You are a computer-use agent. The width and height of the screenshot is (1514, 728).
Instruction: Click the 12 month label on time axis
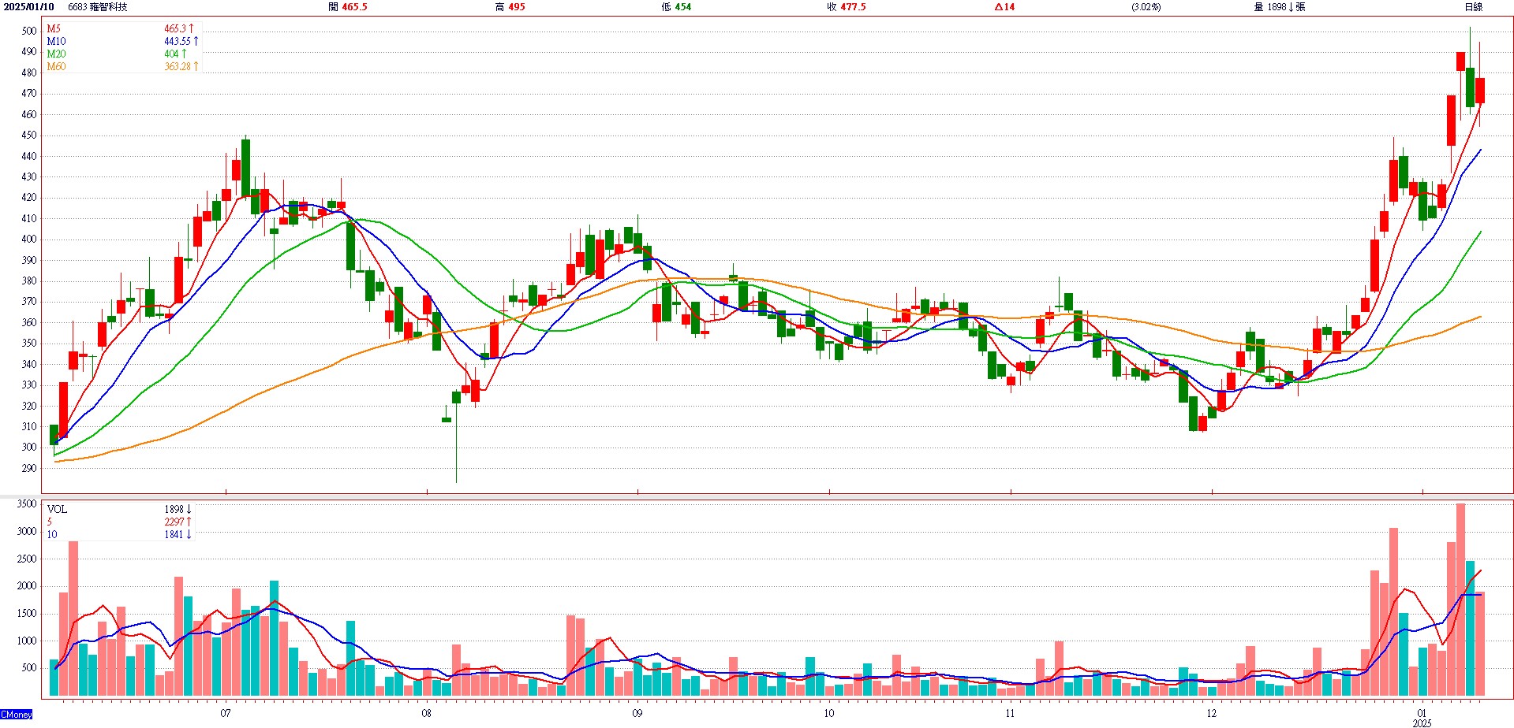click(x=1211, y=713)
